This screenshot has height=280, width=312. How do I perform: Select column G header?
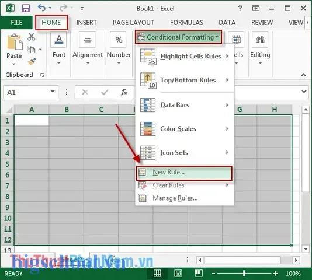240,110
